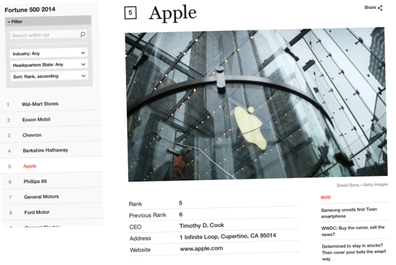Image resolution: width=396 pixels, height=265 pixels.
Task: Select Berkshire Hathaway in the list
Action: click(46, 151)
